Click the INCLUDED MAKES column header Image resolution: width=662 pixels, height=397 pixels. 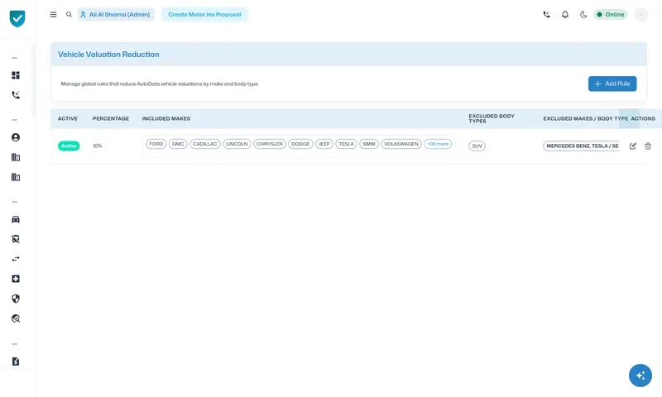[x=166, y=118]
